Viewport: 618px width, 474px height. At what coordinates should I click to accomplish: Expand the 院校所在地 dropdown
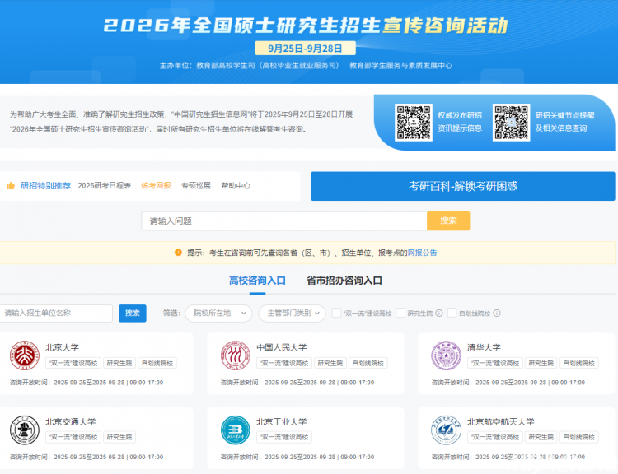tap(219, 313)
